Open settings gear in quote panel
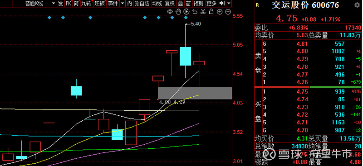 click(357, 5)
